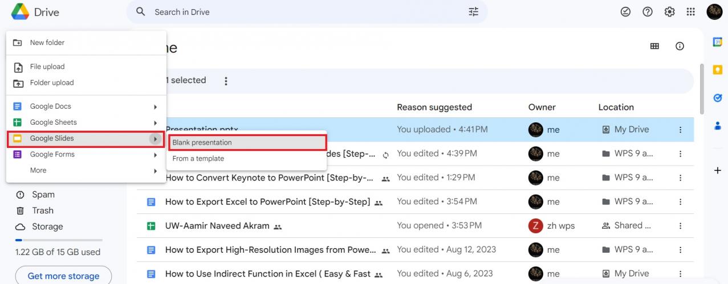This screenshot has width=728, height=284.
Task: Expand the Google Forms submenu arrow
Action: click(154, 154)
